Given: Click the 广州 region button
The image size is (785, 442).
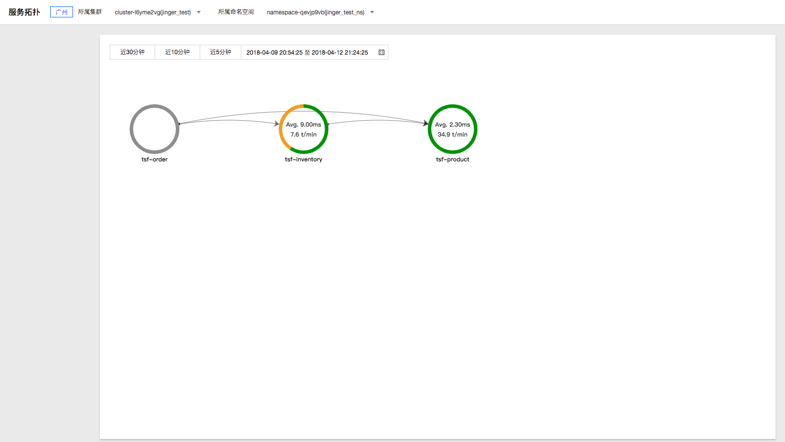Looking at the screenshot, I should (62, 12).
